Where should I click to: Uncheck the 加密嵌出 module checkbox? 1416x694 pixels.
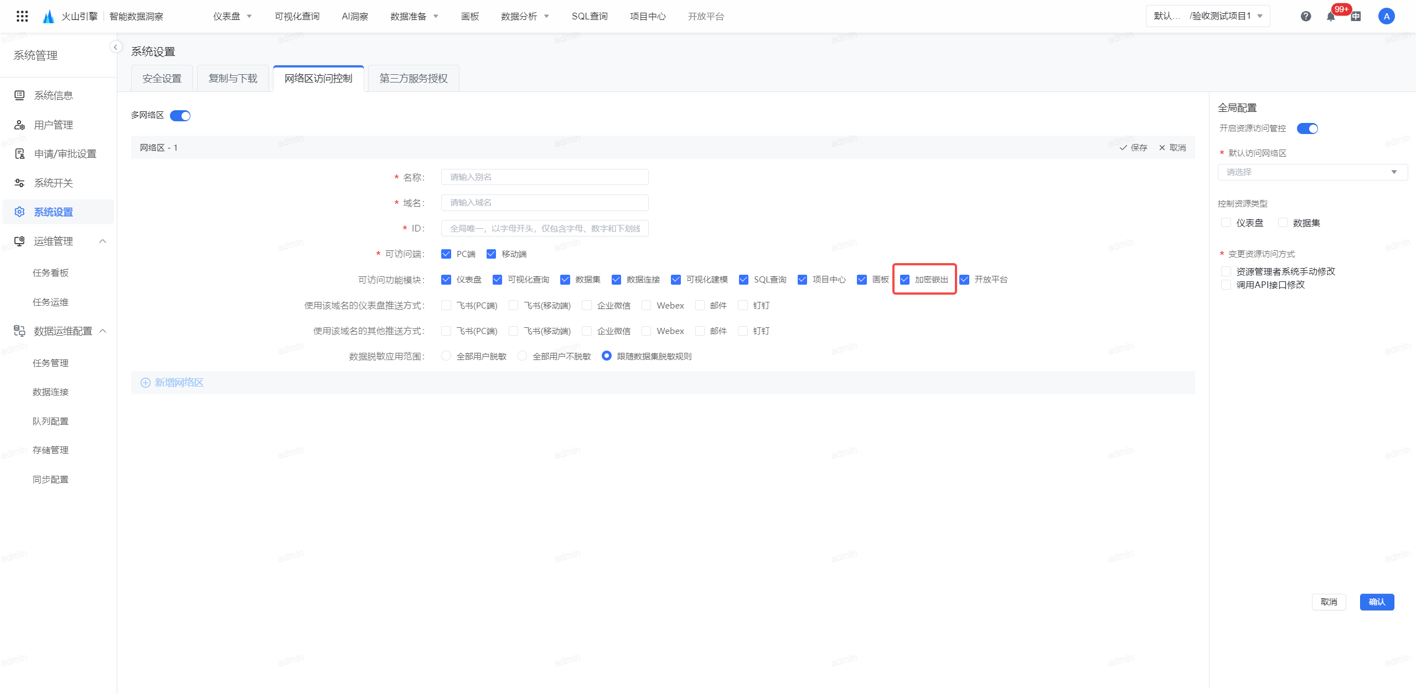[905, 279]
